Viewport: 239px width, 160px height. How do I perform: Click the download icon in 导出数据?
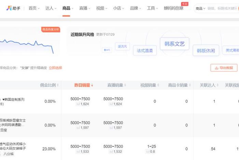tap(216, 68)
